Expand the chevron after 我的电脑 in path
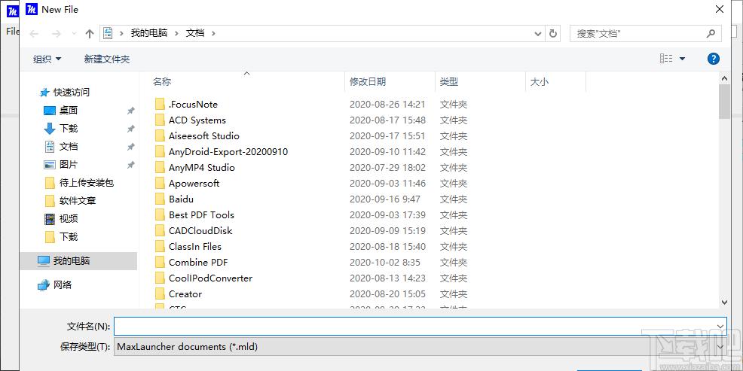This screenshot has height=371, width=743. (177, 34)
